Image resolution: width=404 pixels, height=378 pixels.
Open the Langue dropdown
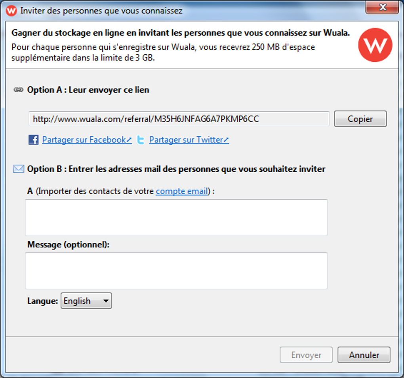click(x=86, y=301)
